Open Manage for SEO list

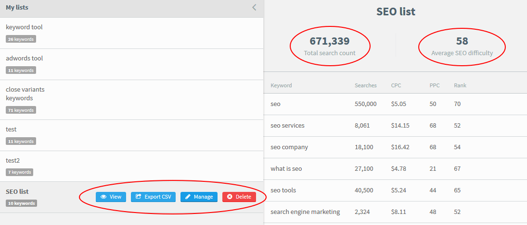(199, 197)
